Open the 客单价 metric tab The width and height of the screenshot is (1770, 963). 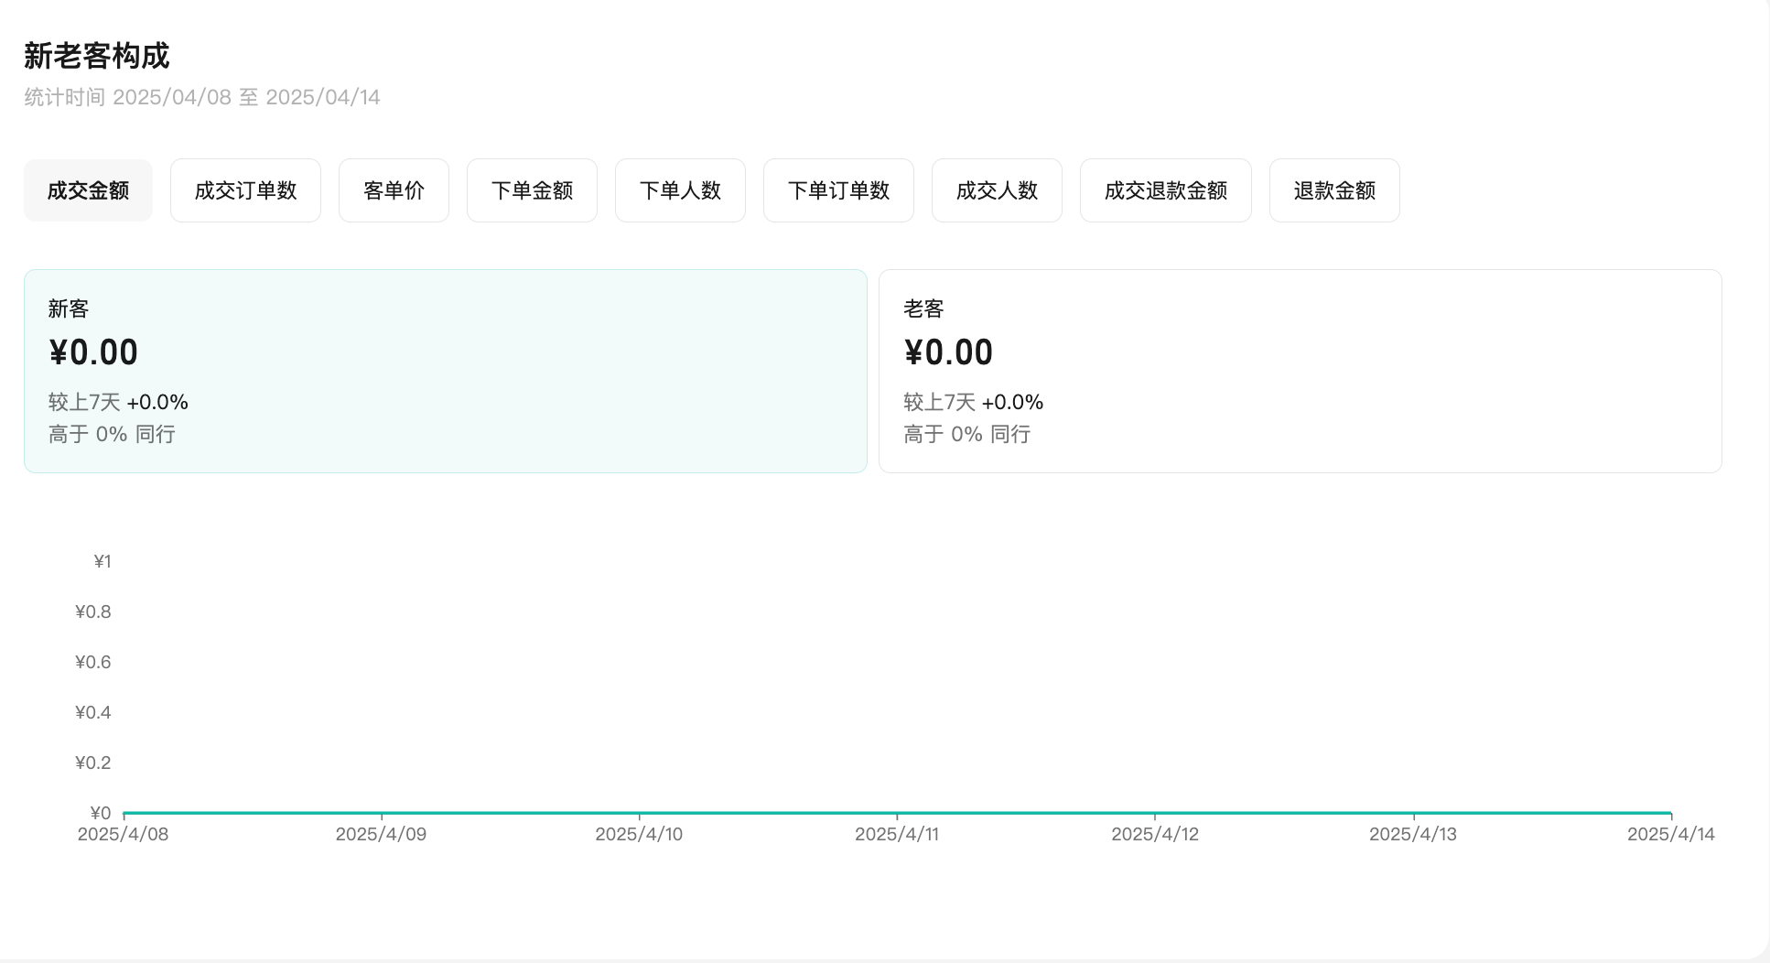(x=394, y=190)
